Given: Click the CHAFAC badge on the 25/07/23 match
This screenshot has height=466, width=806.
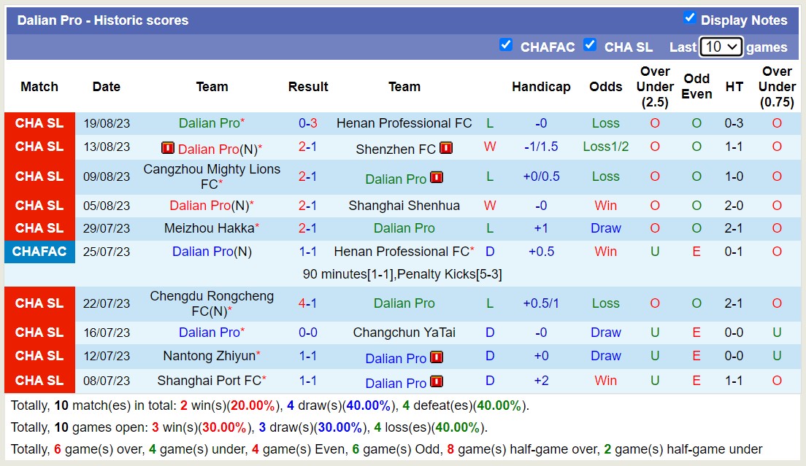Looking at the screenshot, I should [39, 252].
